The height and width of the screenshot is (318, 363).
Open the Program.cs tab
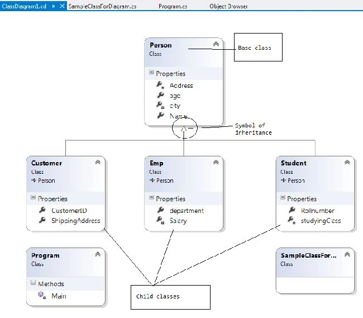[x=173, y=6]
